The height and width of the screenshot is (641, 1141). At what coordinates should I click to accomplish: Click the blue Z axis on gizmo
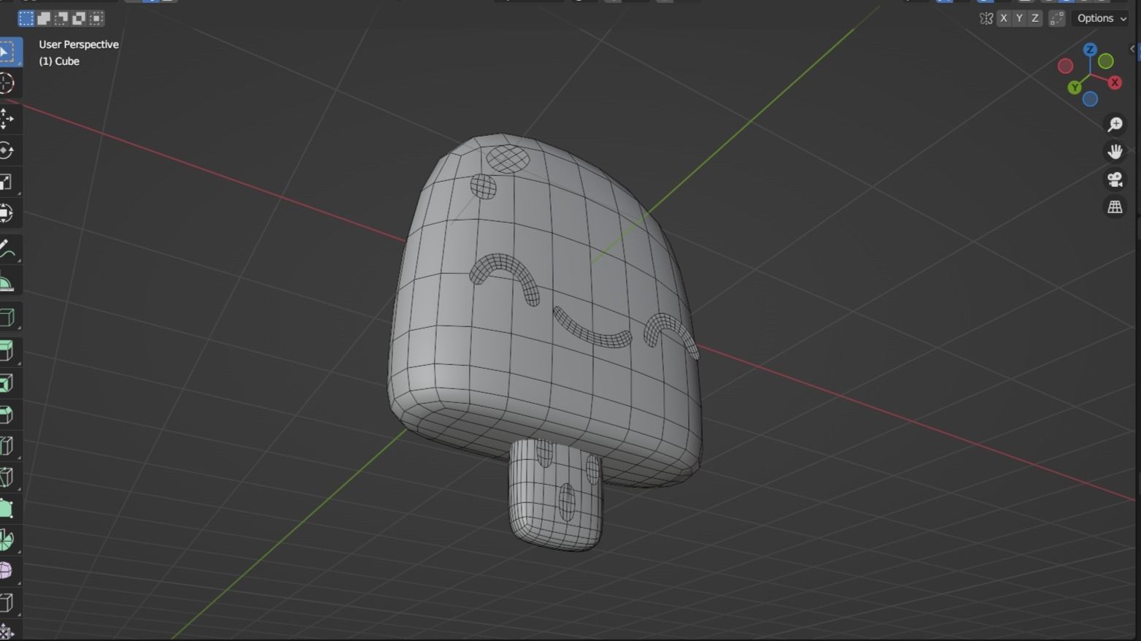[x=1090, y=50]
